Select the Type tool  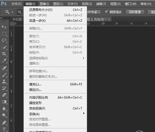[x=4, y=129]
